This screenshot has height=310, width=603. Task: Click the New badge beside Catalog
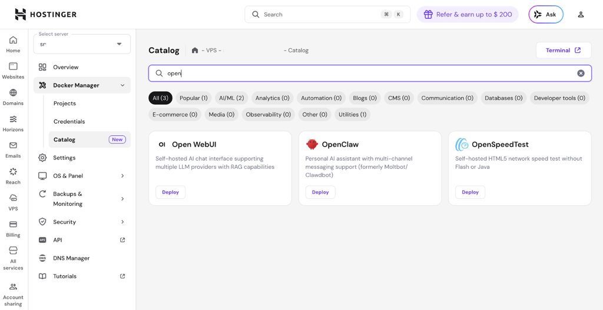coord(117,139)
